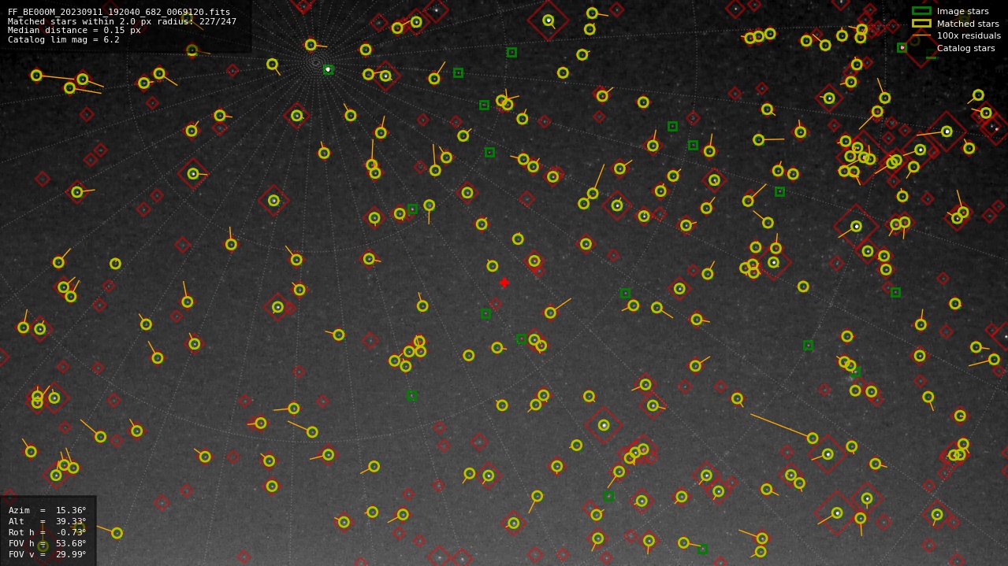Click the orange 100x residuals legend line
The width and height of the screenshot is (1008, 566).
point(921,35)
